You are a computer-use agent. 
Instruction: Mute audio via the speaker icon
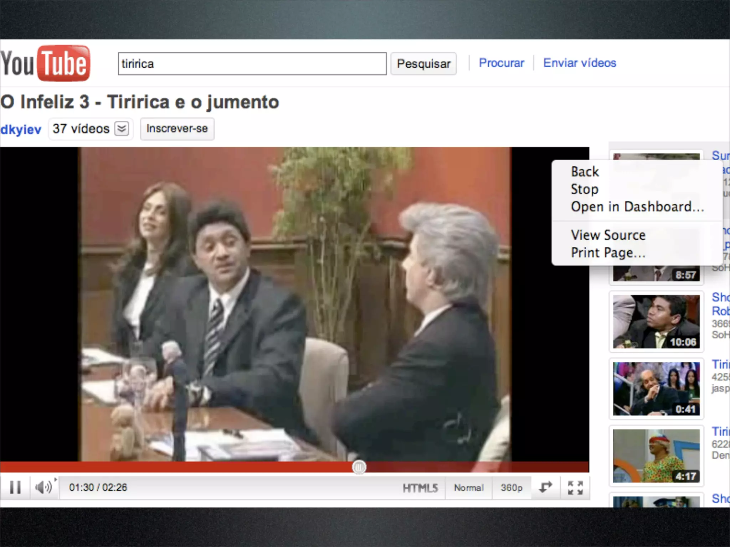pyautogui.click(x=43, y=487)
